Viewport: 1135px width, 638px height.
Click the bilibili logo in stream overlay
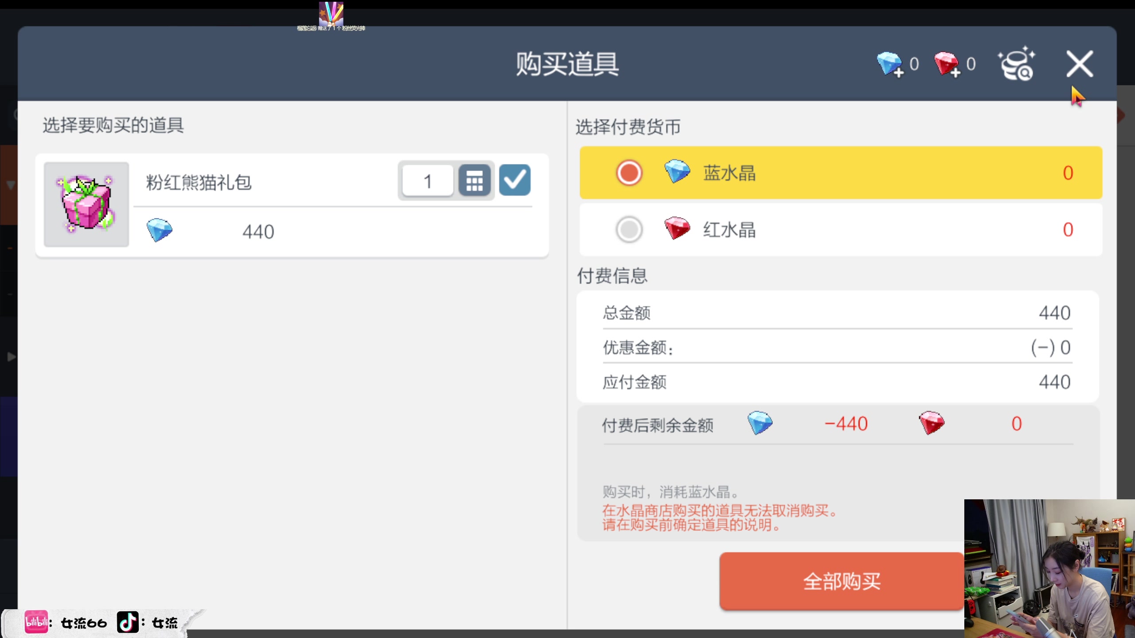[x=36, y=622]
